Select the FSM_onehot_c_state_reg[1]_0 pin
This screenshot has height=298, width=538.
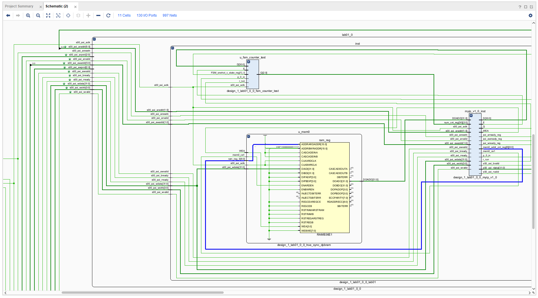228,73
